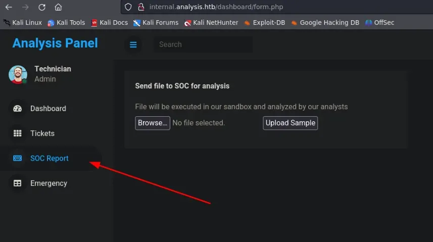Click the SOC Report keyboard icon
Image resolution: width=433 pixels, height=242 pixels.
coord(17,158)
